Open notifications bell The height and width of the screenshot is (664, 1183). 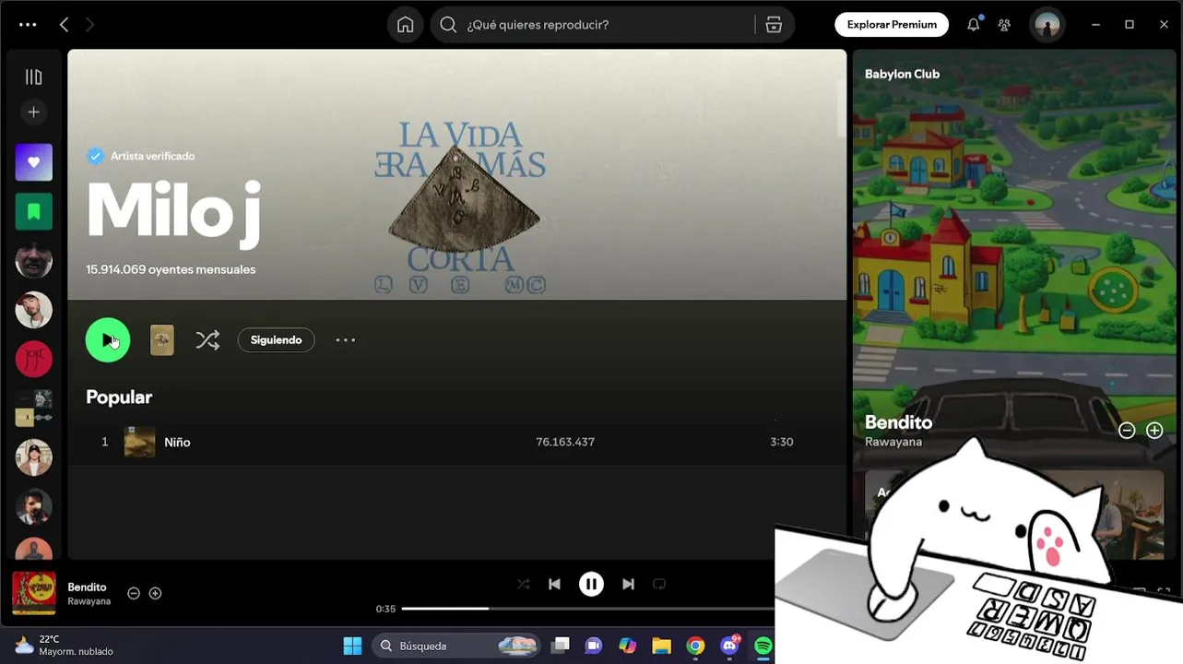[x=974, y=25]
